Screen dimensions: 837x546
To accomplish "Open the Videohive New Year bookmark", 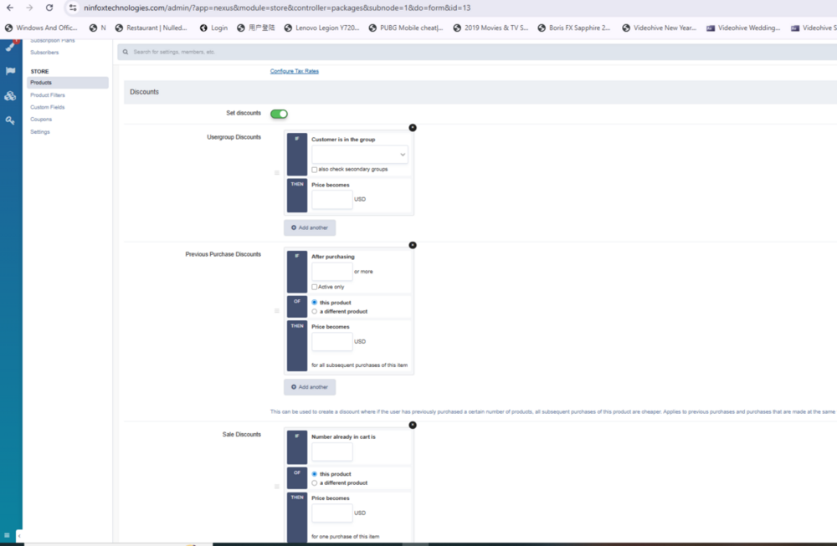I will coord(660,28).
